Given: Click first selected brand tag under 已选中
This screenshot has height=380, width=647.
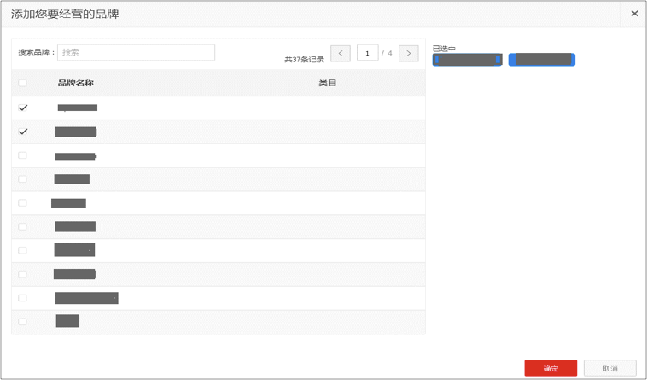Looking at the screenshot, I should pyautogui.click(x=467, y=60).
